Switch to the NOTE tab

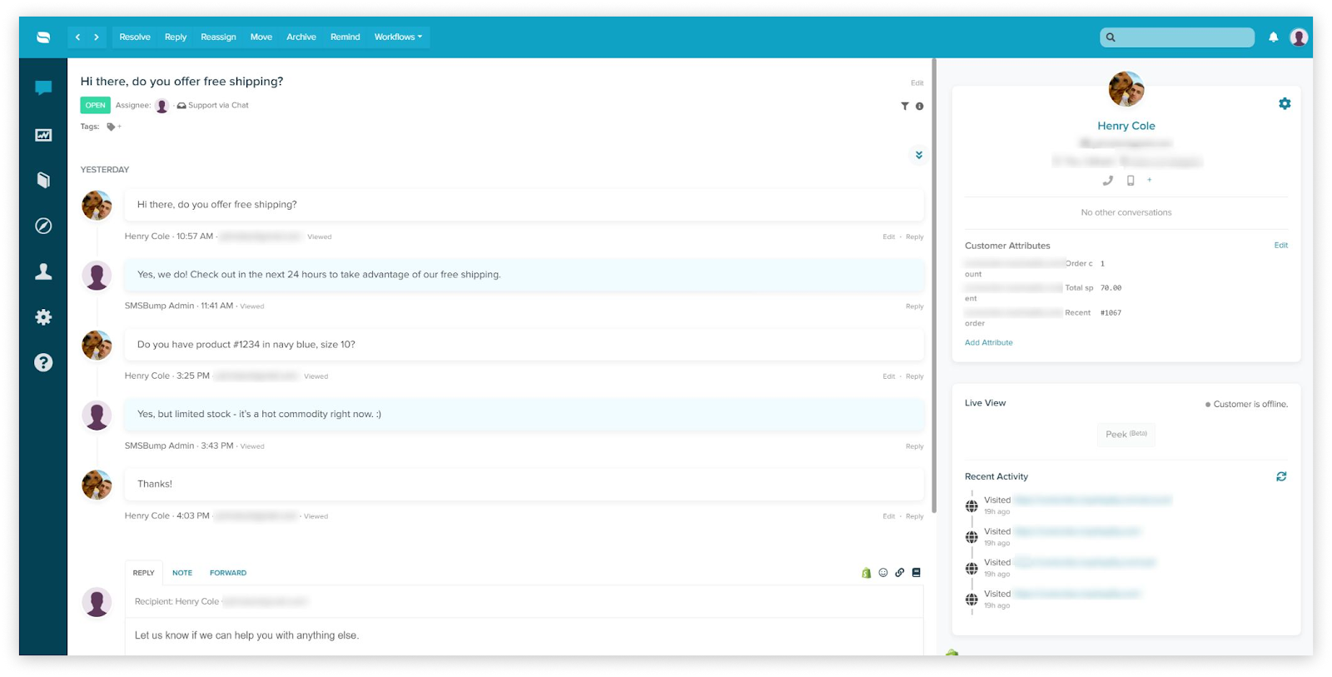(182, 573)
